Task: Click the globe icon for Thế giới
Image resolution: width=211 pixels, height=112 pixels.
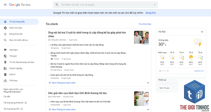Action: click(5, 56)
